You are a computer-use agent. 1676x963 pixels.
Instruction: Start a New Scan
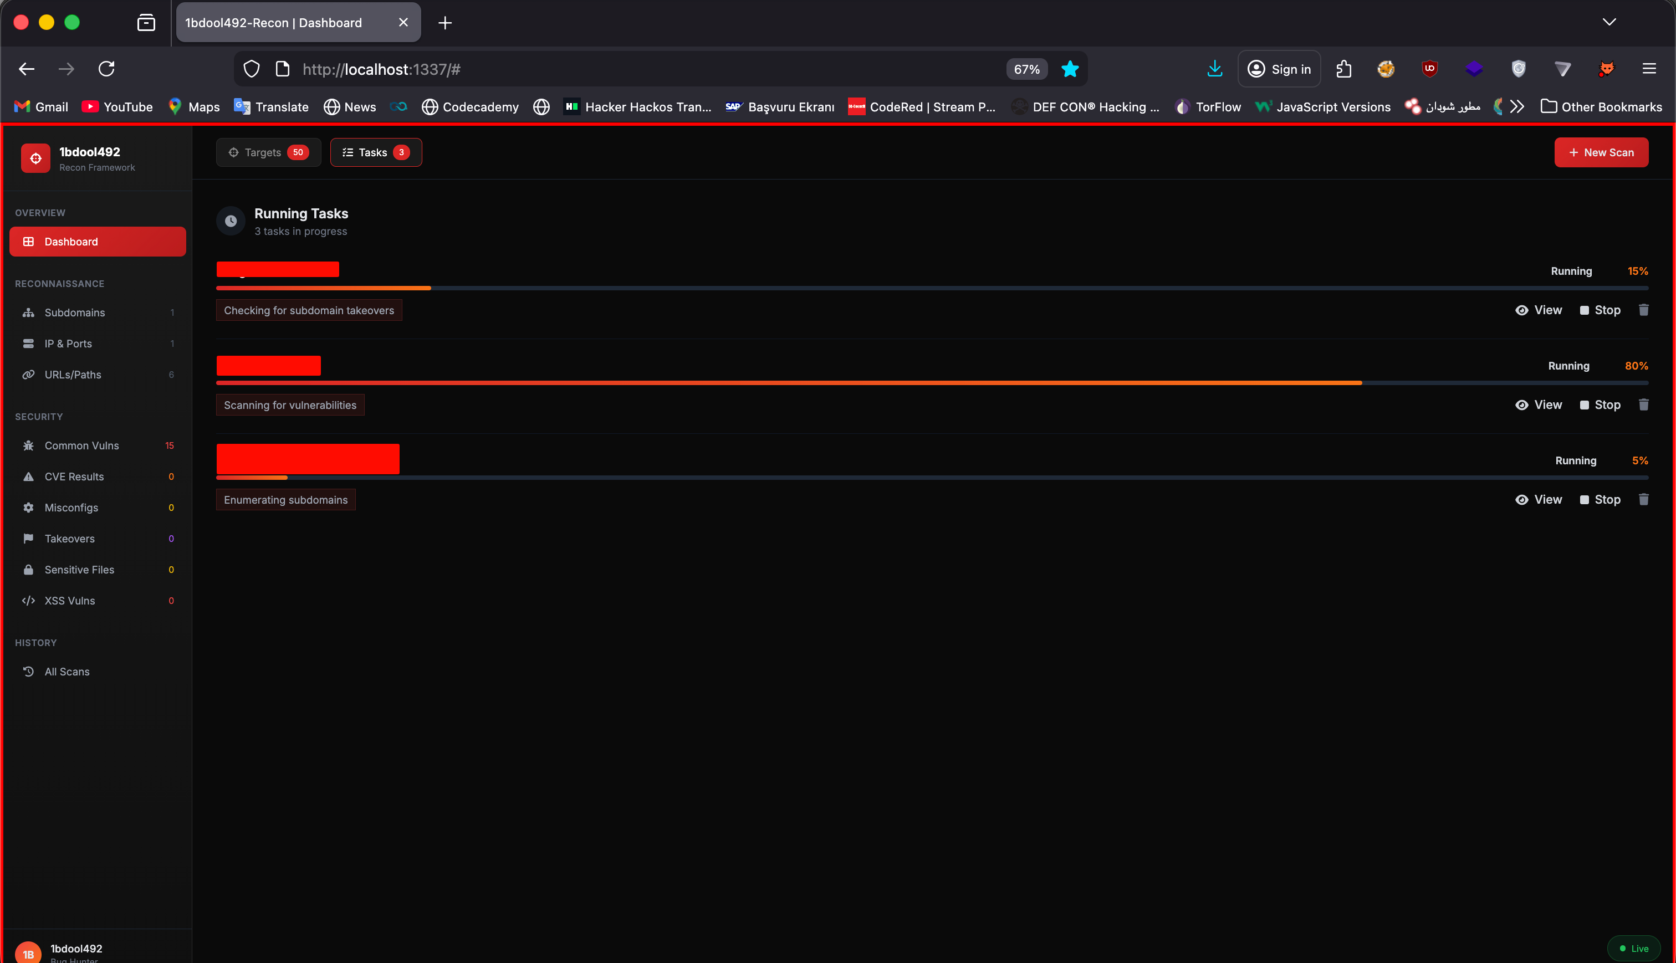tap(1600, 152)
